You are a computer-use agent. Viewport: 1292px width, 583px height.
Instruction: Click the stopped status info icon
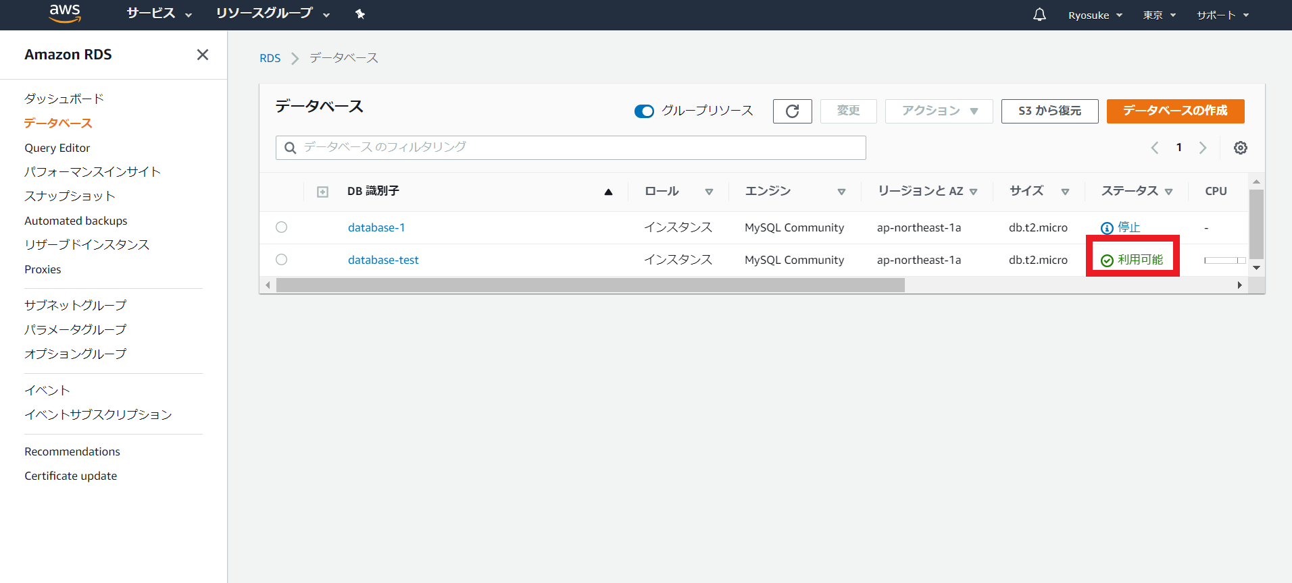[1107, 228]
